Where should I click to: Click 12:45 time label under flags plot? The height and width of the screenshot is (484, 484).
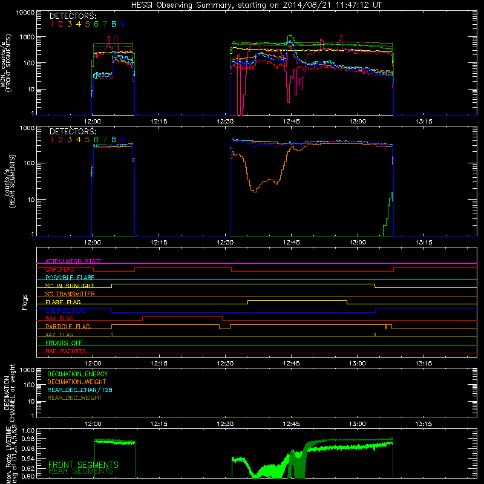[291, 364]
